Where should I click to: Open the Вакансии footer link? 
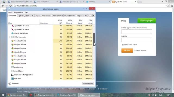[x=92, y=89]
